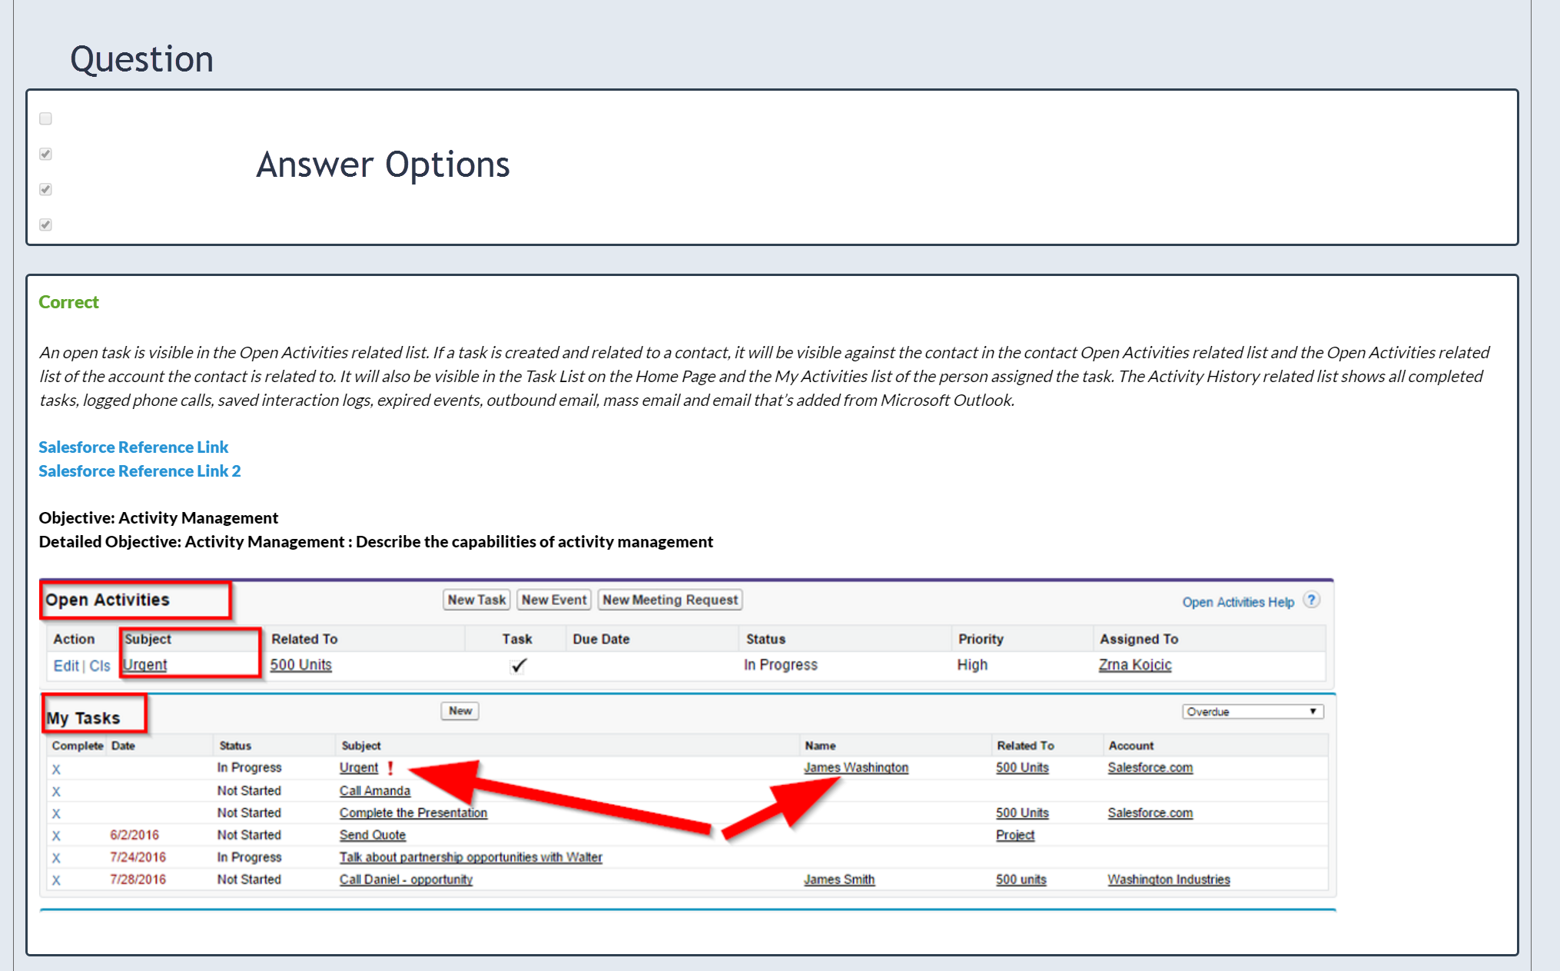The height and width of the screenshot is (971, 1560).
Task: Click the X beside the Send Quote task
Action: 56,836
